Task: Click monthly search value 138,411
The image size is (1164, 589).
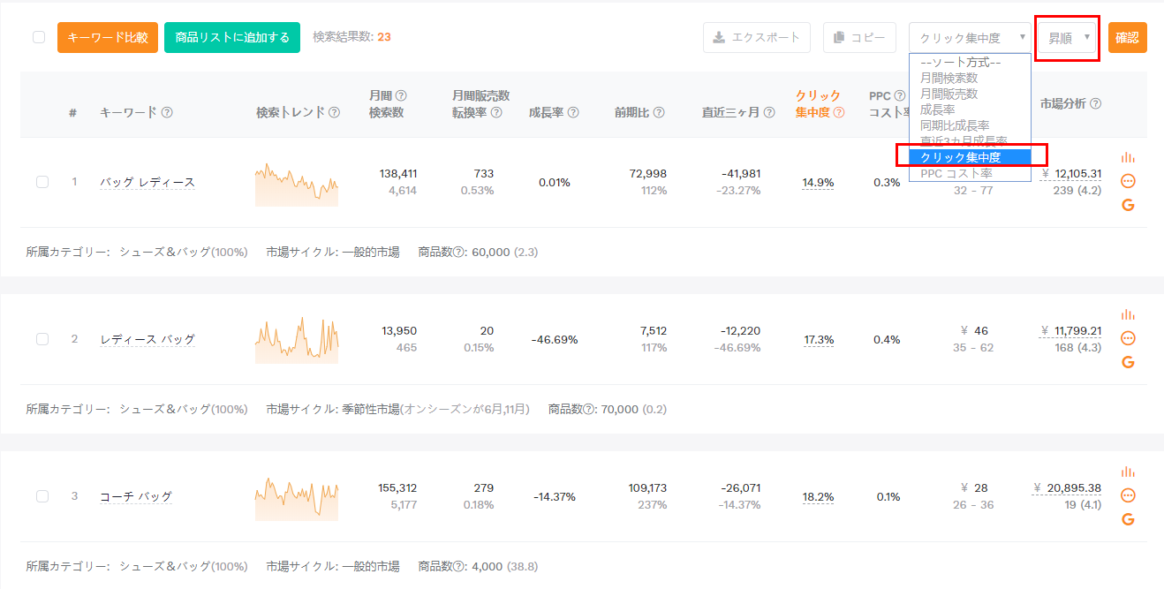Action: 397,174
